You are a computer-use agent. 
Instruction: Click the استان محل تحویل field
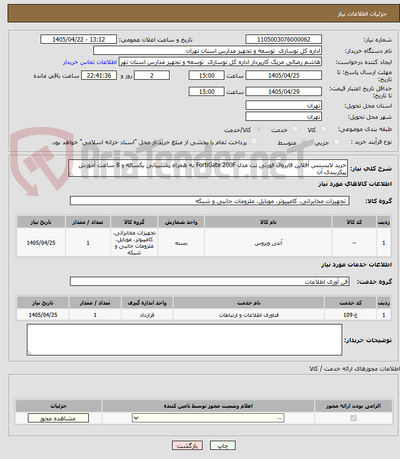tap(284, 105)
